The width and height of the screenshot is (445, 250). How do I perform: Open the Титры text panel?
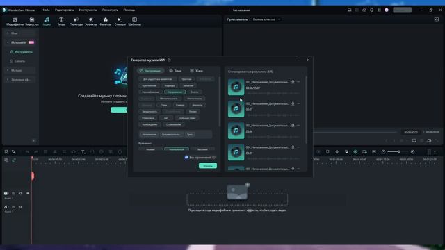pos(61,22)
